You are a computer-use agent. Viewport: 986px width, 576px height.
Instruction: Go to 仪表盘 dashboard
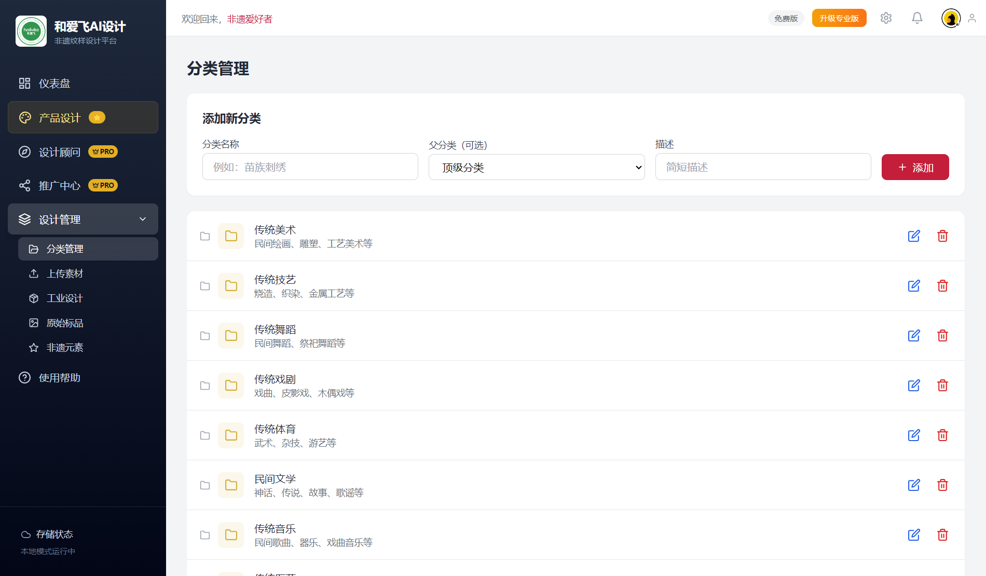(83, 83)
